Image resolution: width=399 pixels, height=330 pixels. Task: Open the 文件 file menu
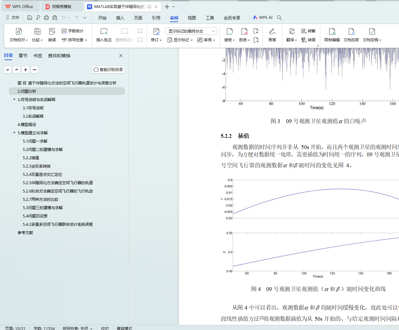coord(13,18)
